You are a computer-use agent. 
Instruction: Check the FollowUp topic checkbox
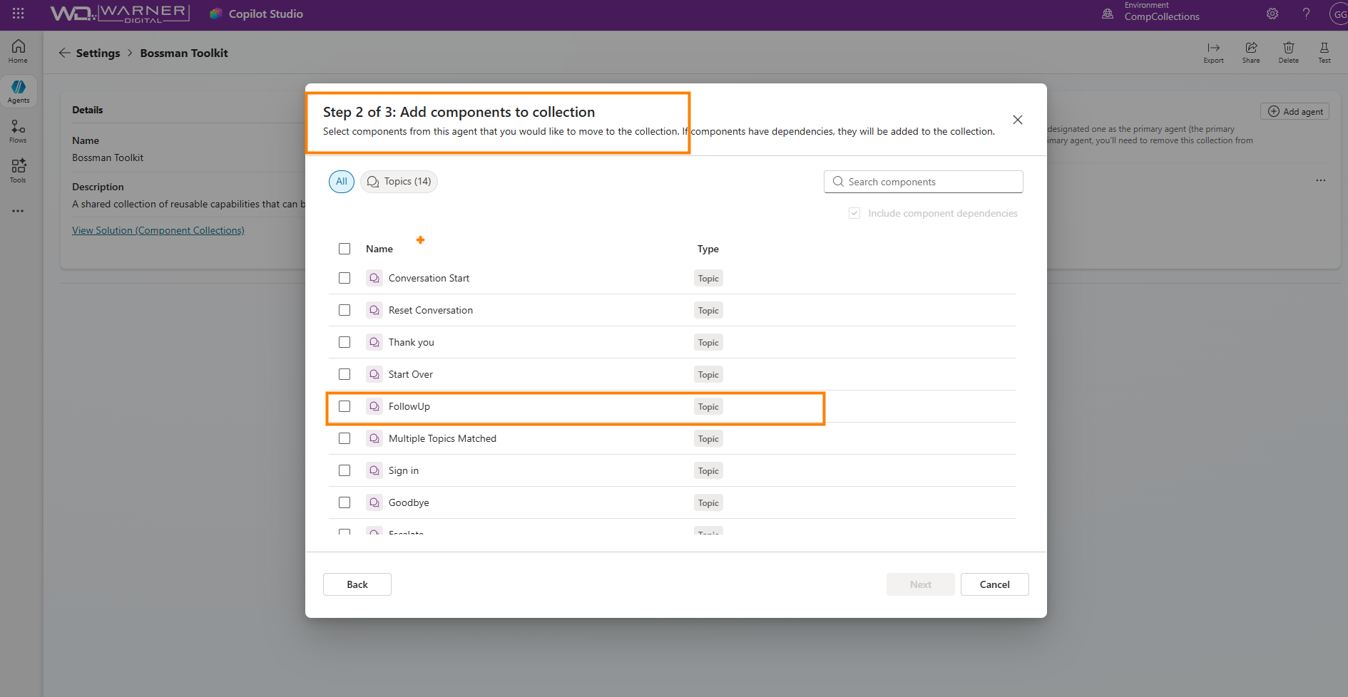coord(344,406)
